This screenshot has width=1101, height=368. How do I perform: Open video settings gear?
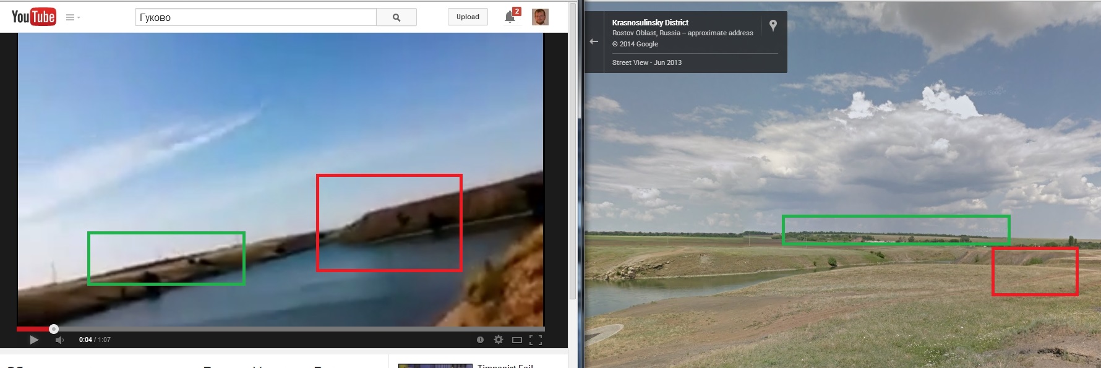coord(498,340)
